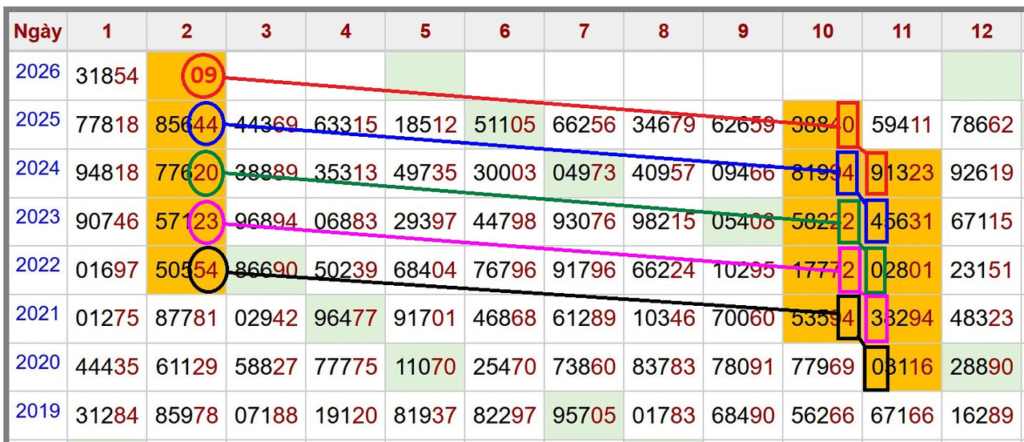Screen dimensions: 1024x442
Task: Select the value 01275
Action: pyautogui.click(x=107, y=319)
